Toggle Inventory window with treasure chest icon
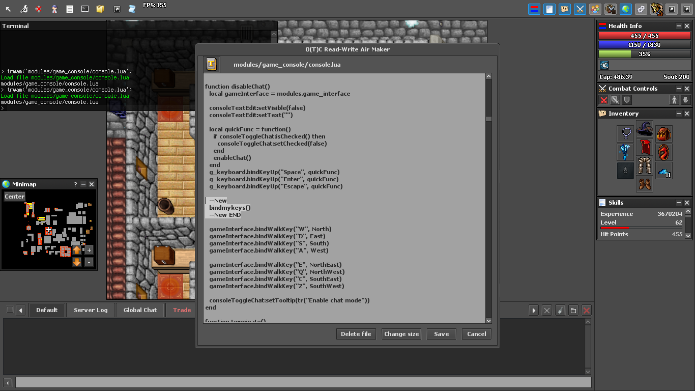The height and width of the screenshot is (391, 695). (x=565, y=9)
